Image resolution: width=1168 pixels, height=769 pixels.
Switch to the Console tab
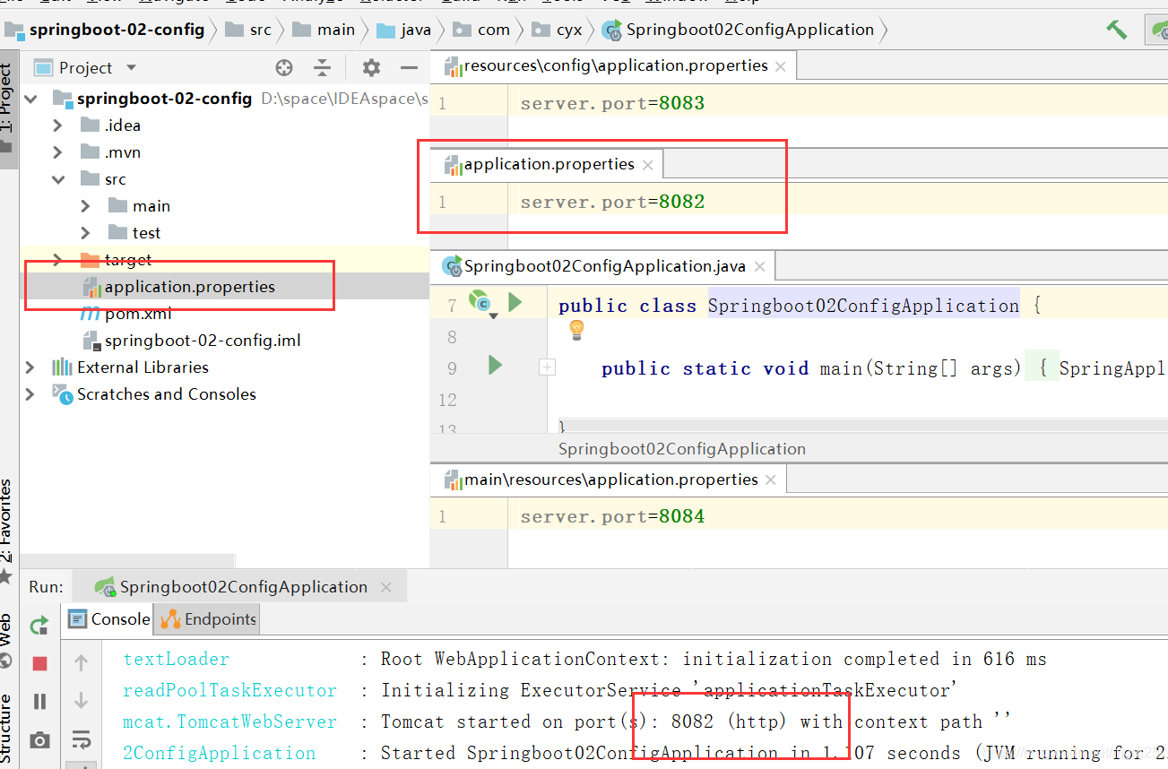coord(110,618)
